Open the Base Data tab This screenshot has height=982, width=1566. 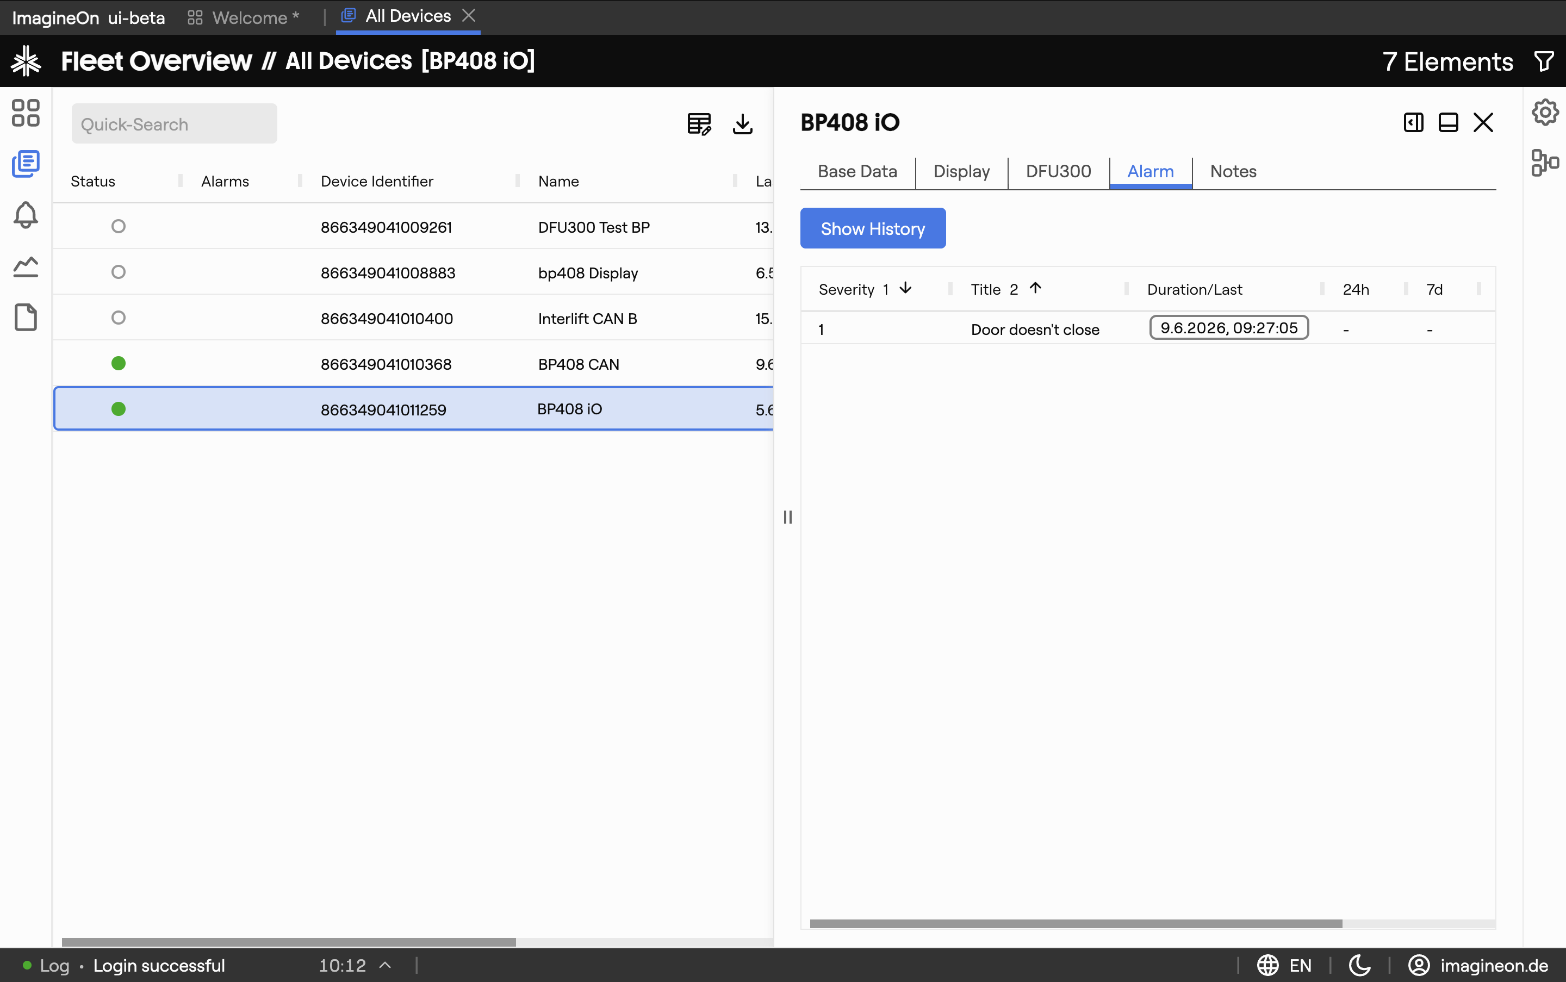[x=857, y=171]
